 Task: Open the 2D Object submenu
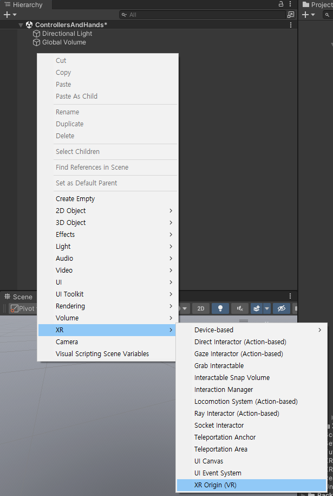click(x=107, y=211)
